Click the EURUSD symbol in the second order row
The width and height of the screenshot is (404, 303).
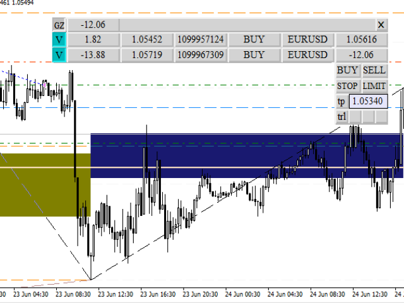[x=308, y=55]
